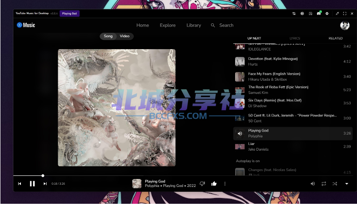Switch to Video mode
Viewport: 357px width, 206px height.
(124, 36)
